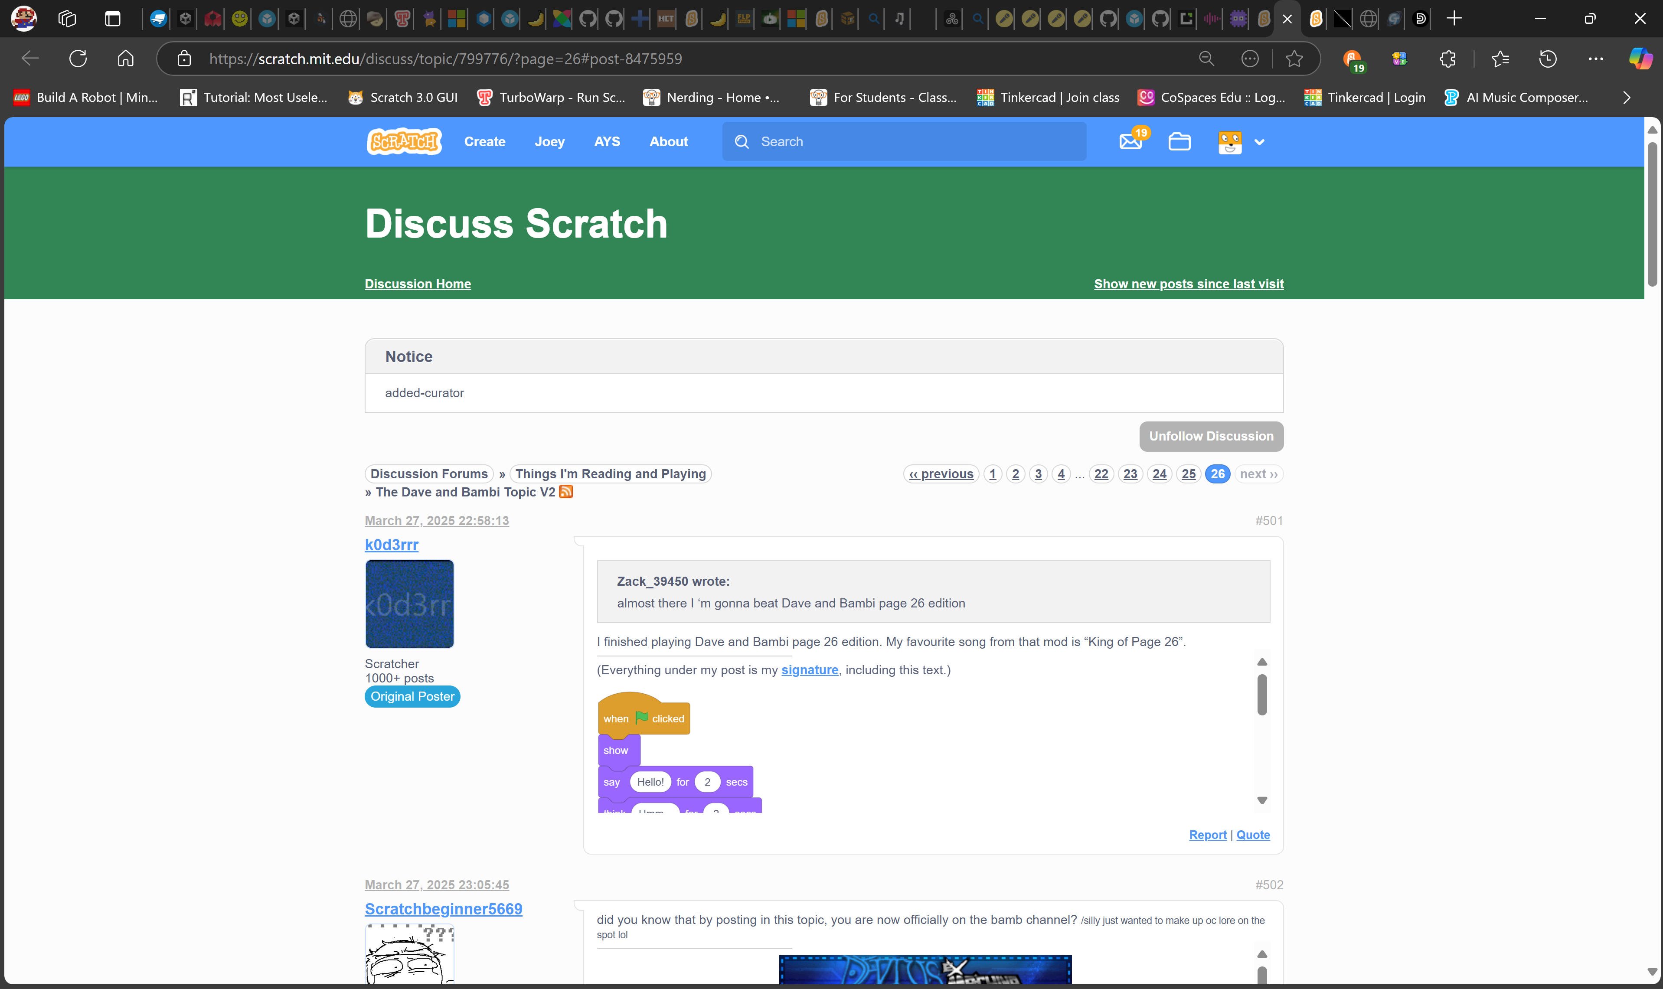1663x989 pixels.
Task: Reveal overflow bookmarks with the chevron
Action: tap(1626, 97)
